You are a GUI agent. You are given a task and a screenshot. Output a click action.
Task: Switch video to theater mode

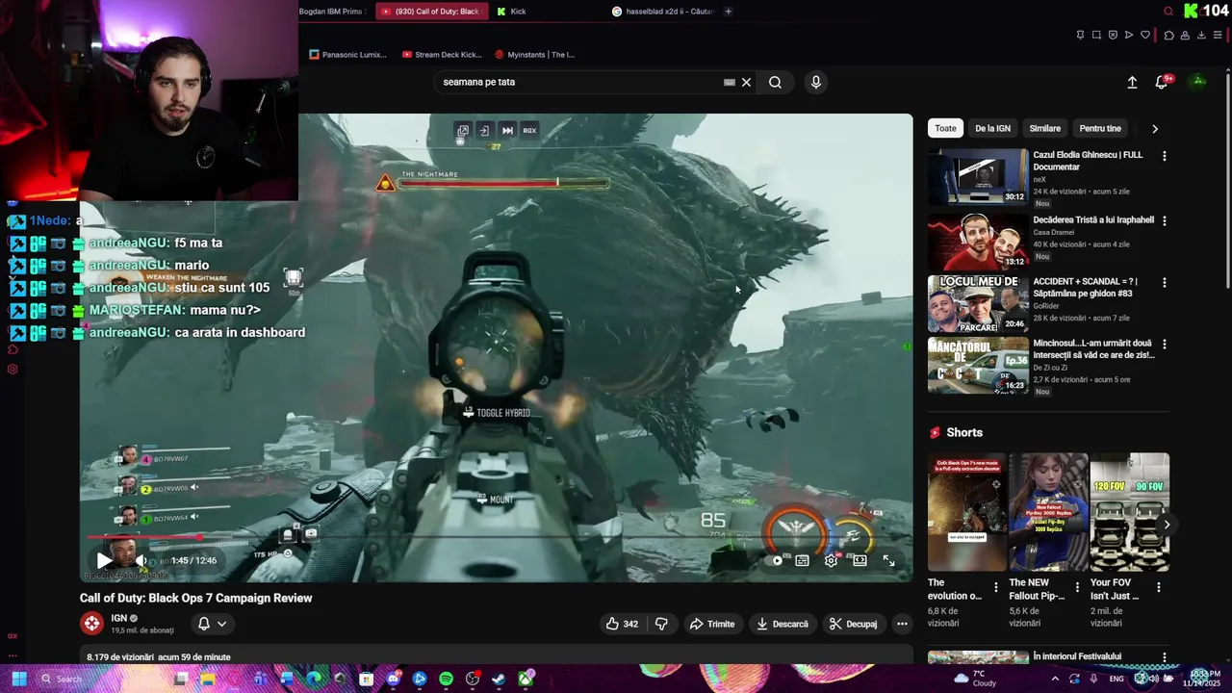(x=860, y=560)
